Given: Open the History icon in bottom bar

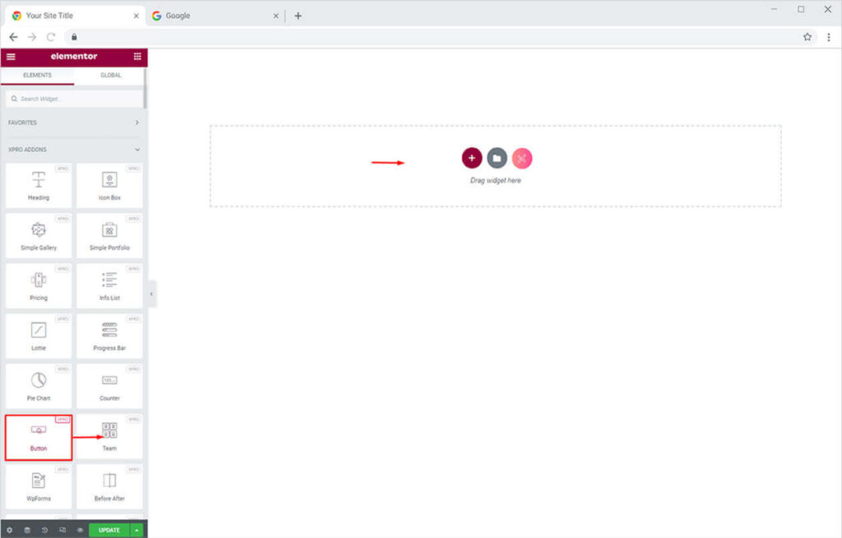Looking at the screenshot, I should point(44,530).
